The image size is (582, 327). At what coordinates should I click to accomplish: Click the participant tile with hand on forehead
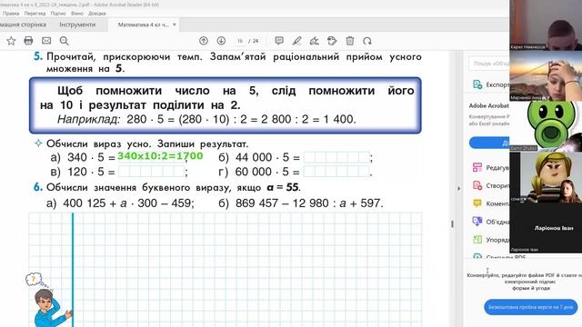click(546, 75)
